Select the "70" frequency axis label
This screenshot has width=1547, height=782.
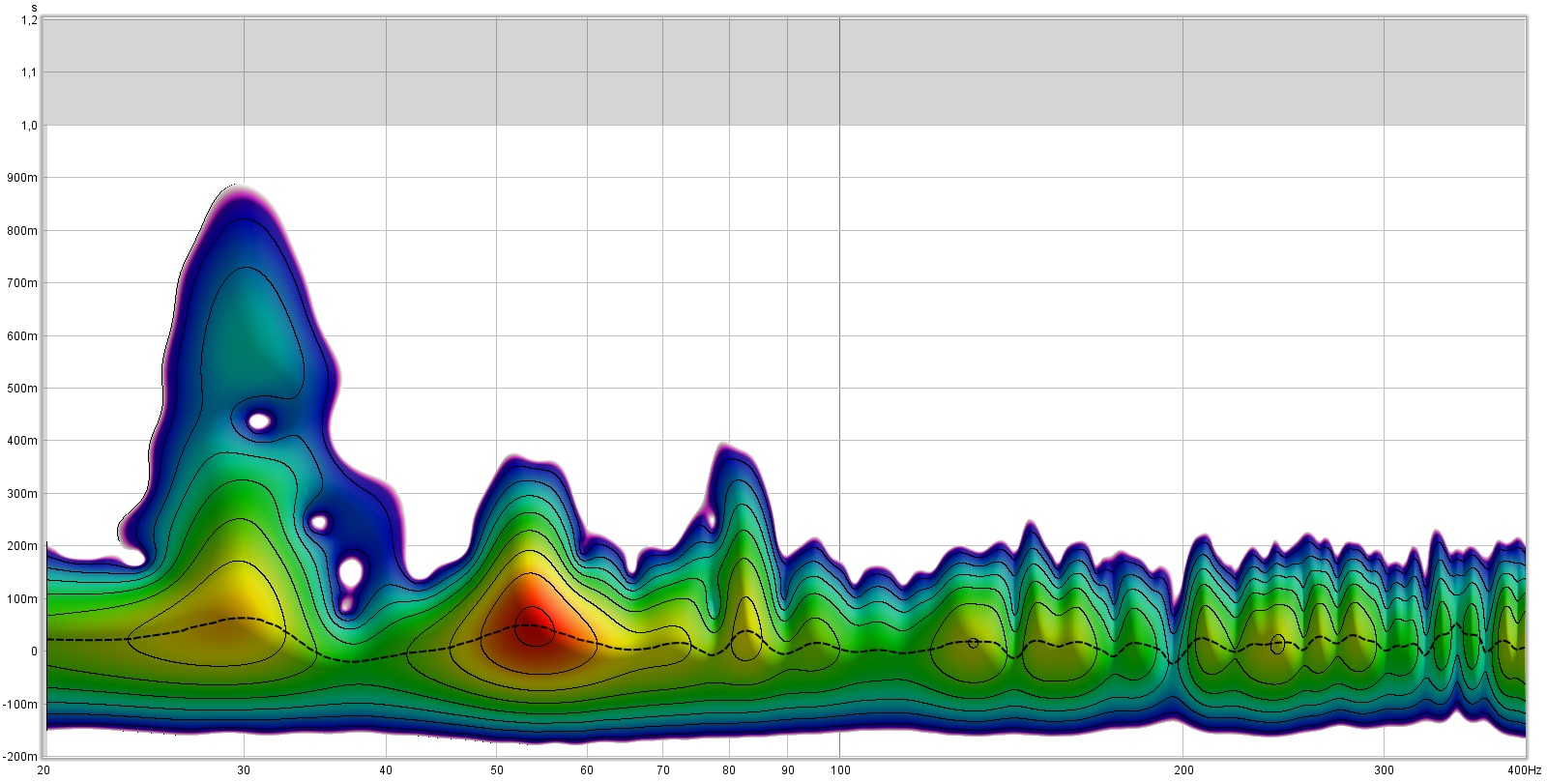(x=662, y=770)
